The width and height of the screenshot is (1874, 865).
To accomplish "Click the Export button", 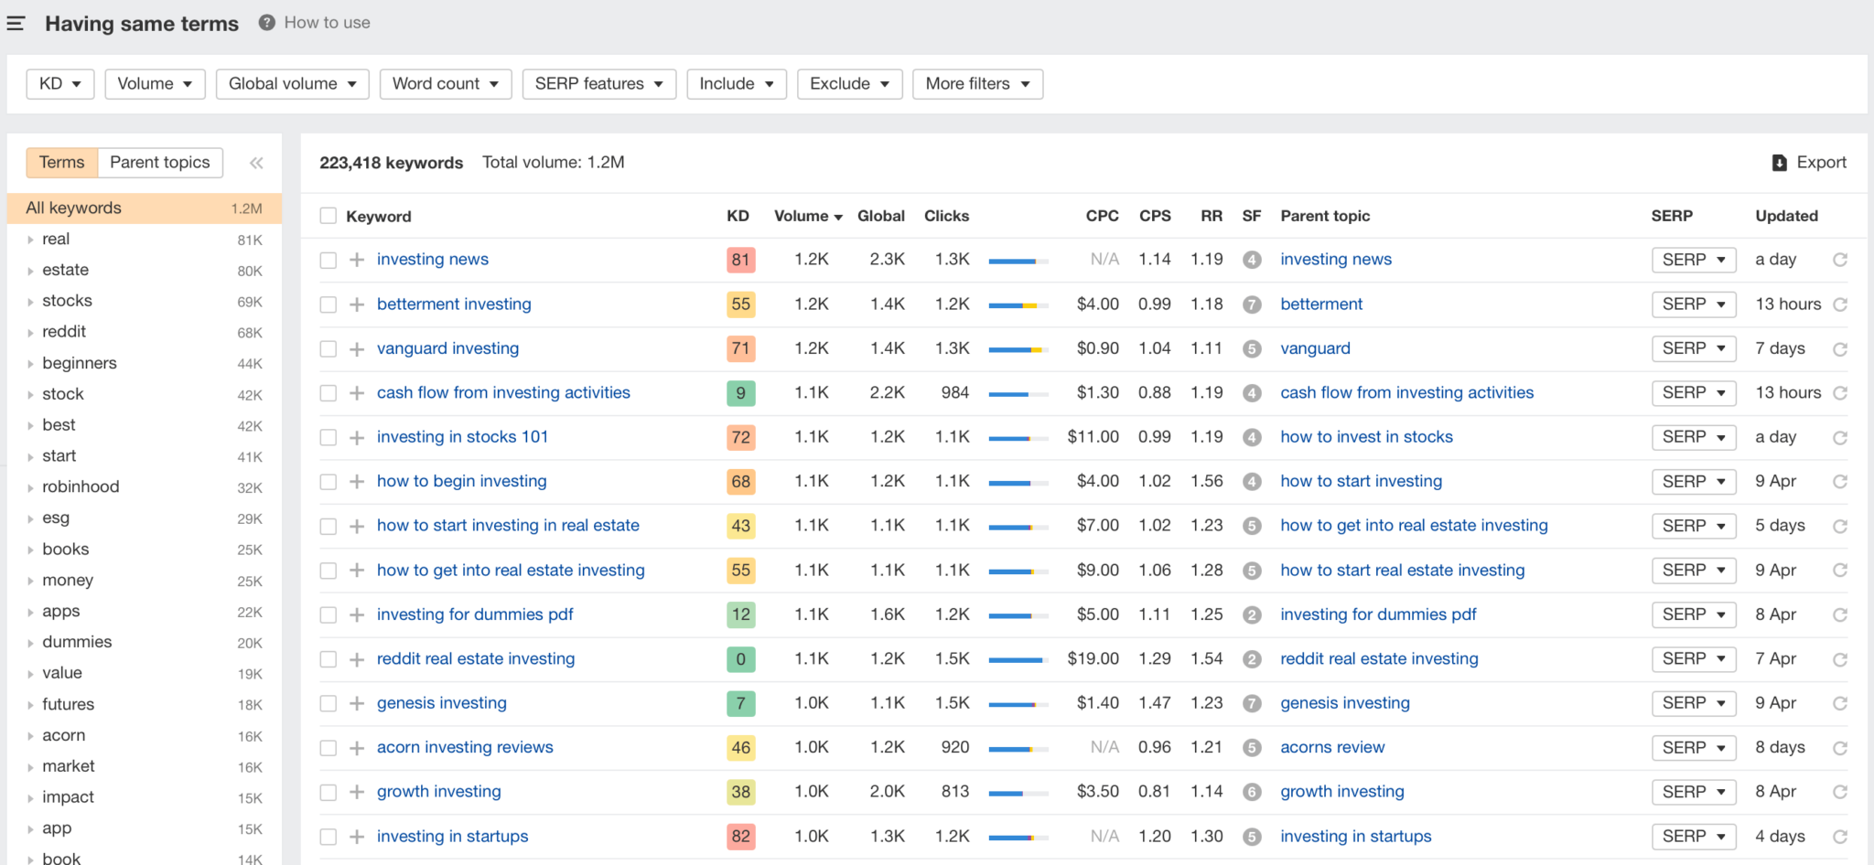I will (1810, 163).
